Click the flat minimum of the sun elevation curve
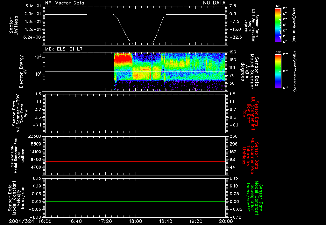Viewport: 326px width, 225px height. click(143, 44)
